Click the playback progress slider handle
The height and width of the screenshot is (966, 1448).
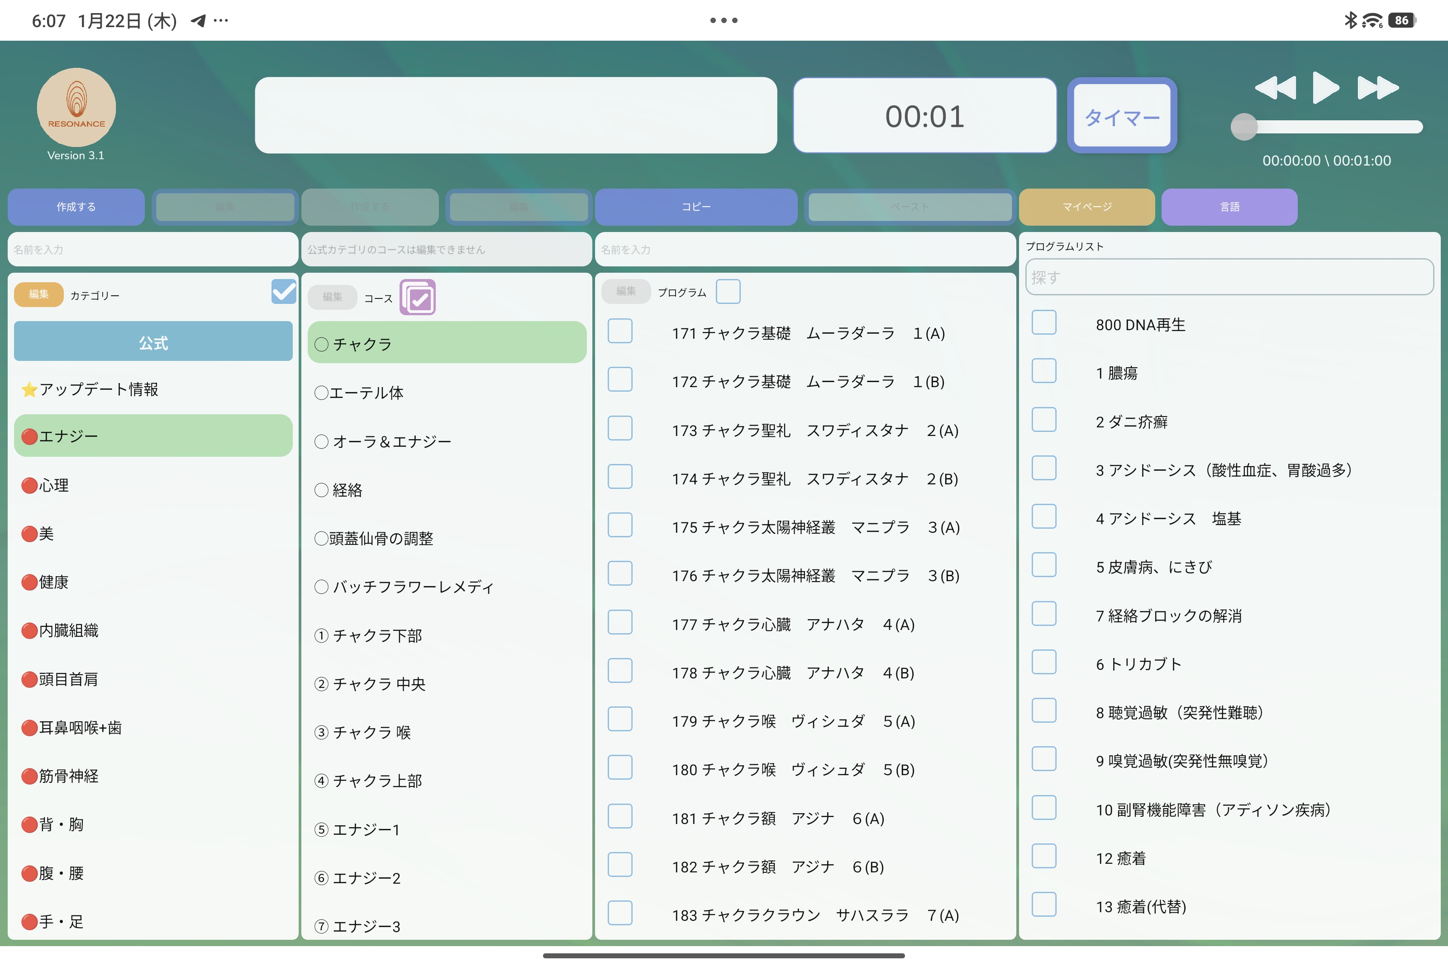[x=1244, y=127]
